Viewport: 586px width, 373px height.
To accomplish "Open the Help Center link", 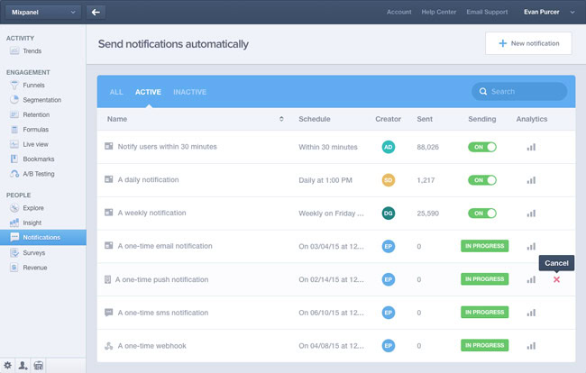I will click(439, 12).
